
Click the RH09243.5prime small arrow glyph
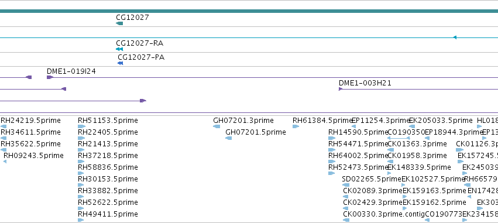click(5, 162)
